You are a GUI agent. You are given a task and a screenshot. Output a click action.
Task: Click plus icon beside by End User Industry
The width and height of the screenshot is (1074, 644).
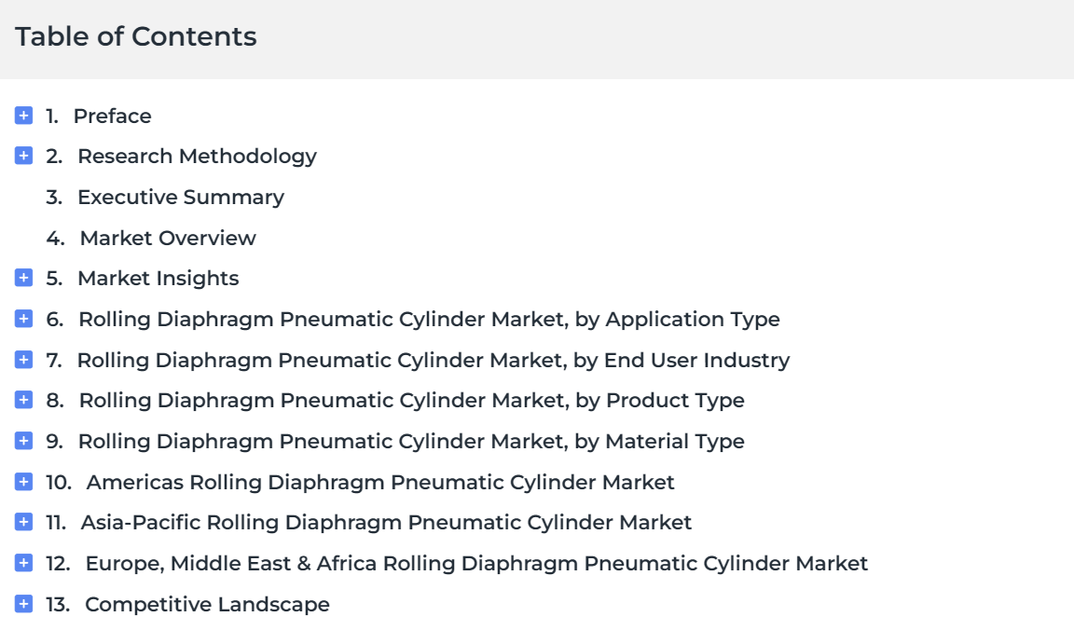pos(23,360)
